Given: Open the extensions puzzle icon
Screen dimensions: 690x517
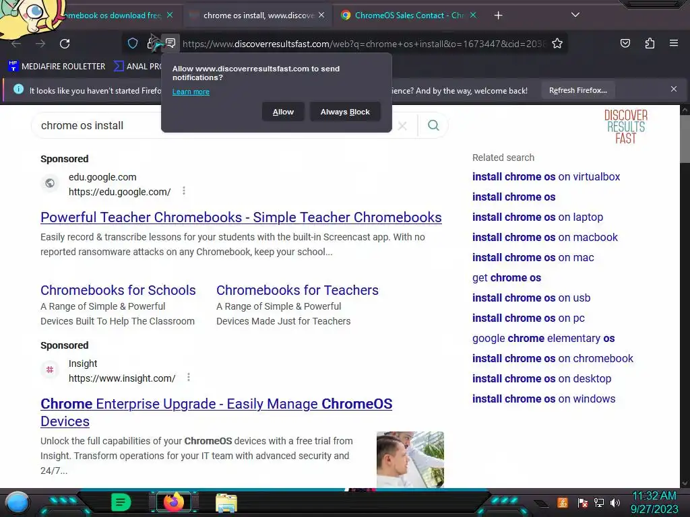Looking at the screenshot, I should (650, 43).
